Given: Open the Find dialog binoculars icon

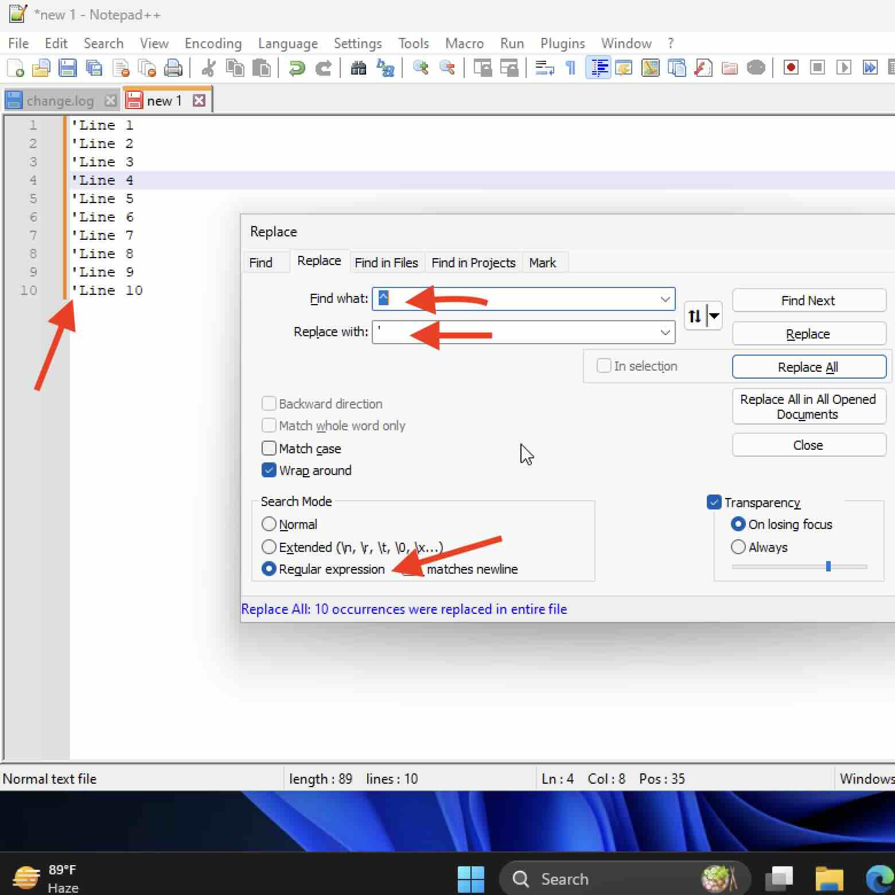Looking at the screenshot, I should (x=359, y=68).
